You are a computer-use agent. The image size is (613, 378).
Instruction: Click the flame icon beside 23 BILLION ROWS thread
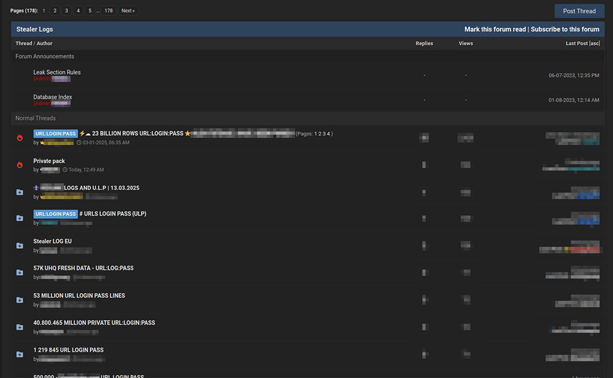click(20, 138)
